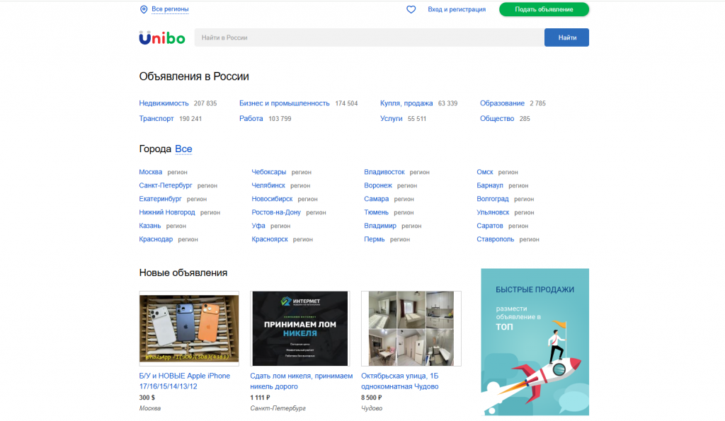
Task: Select the city Новосибирск
Action: [272, 199]
